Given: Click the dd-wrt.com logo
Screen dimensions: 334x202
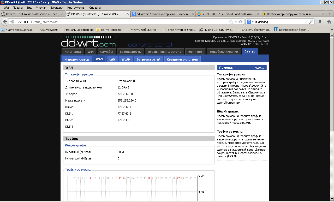Looking at the screenshot, I should [x=89, y=41].
